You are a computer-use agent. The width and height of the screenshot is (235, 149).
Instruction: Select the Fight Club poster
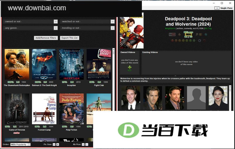pyautogui.click(x=99, y=64)
